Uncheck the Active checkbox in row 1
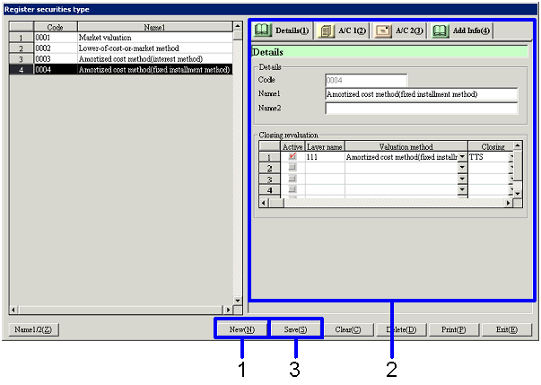 [x=292, y=157]
